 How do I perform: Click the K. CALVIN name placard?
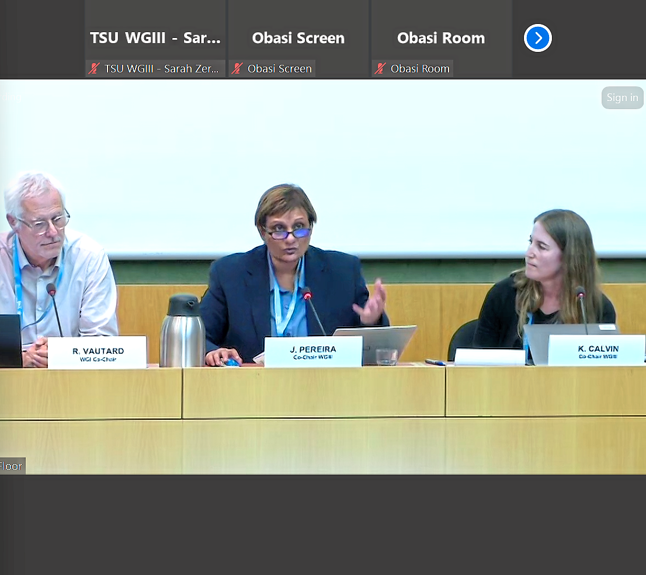click(x=596, y=351)
